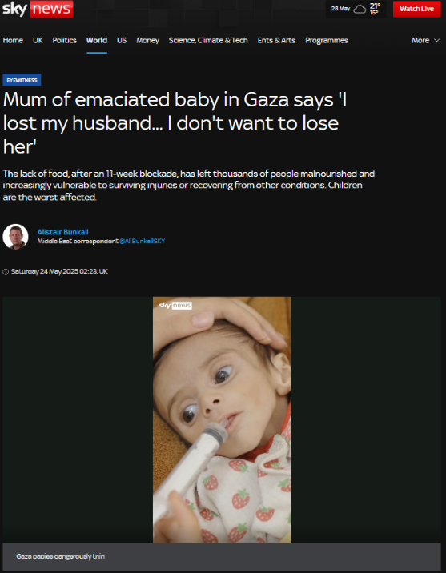Viewport: 446px width, 573px height.
Task: Expand the More navigation menu chevron
Action: 437,41
